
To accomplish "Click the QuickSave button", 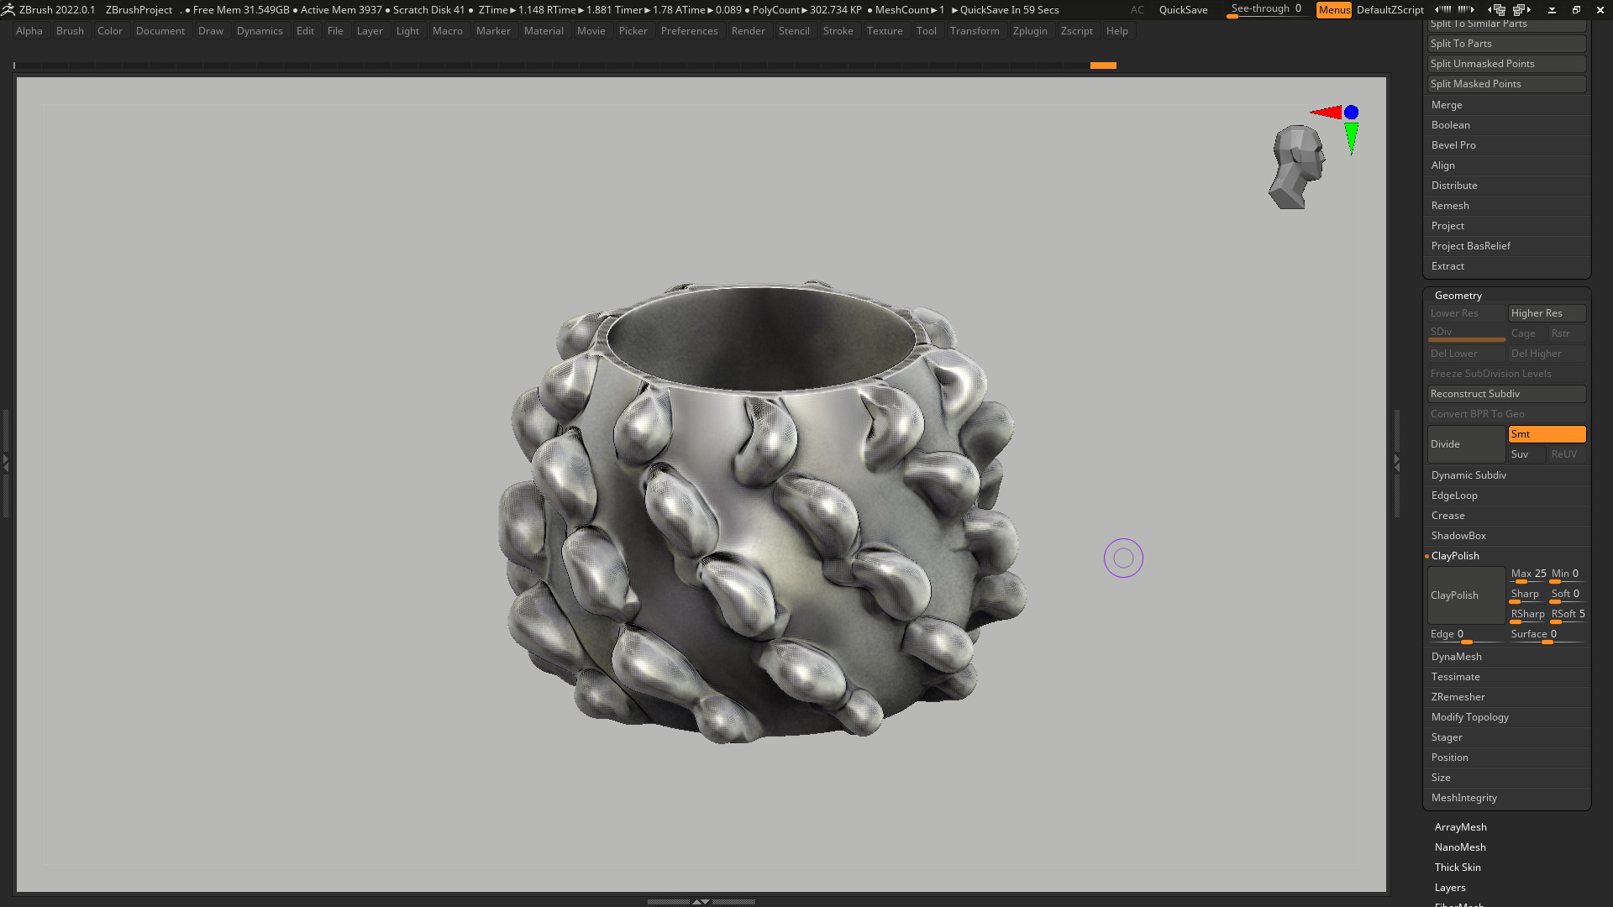I will 1183,10.
